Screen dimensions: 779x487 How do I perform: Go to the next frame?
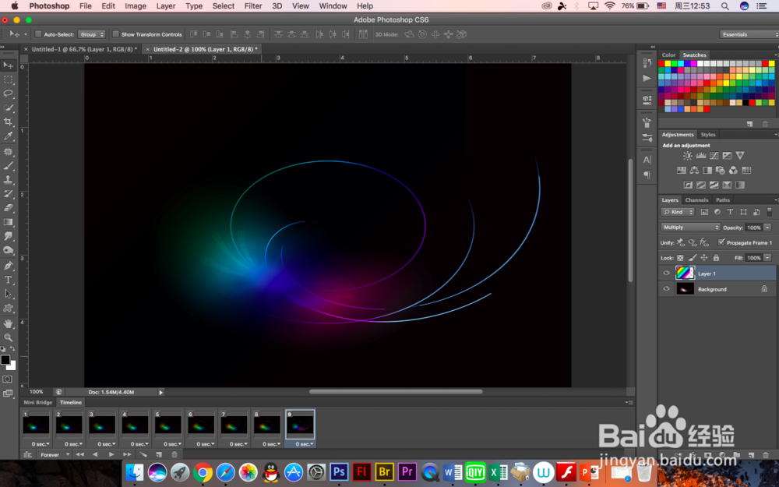click(127, 455)
